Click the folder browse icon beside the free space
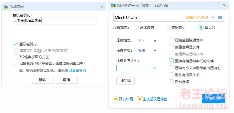Image resolution: width=234 pixels, height=113 pixels. click(220, 17)
